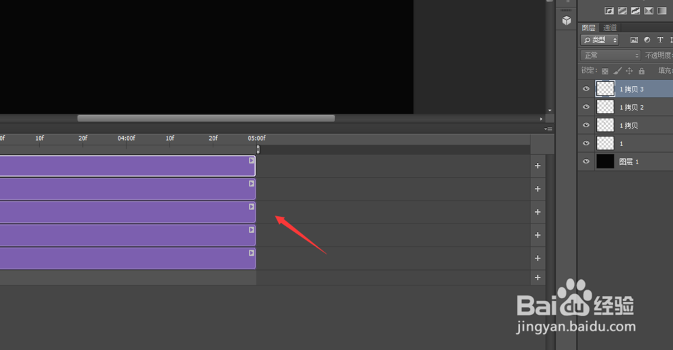Select the 图层 1 layer name
This screenshot has width=673, height=350.
coord(629,162)
